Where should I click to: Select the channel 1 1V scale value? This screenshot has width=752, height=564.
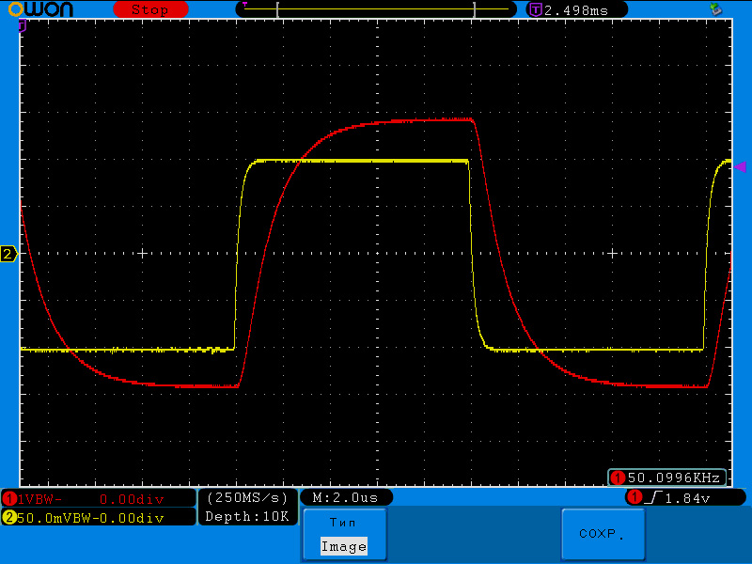(24, 499)
